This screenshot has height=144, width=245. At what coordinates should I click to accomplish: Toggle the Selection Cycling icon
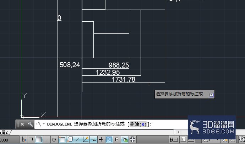coord(125,139)
